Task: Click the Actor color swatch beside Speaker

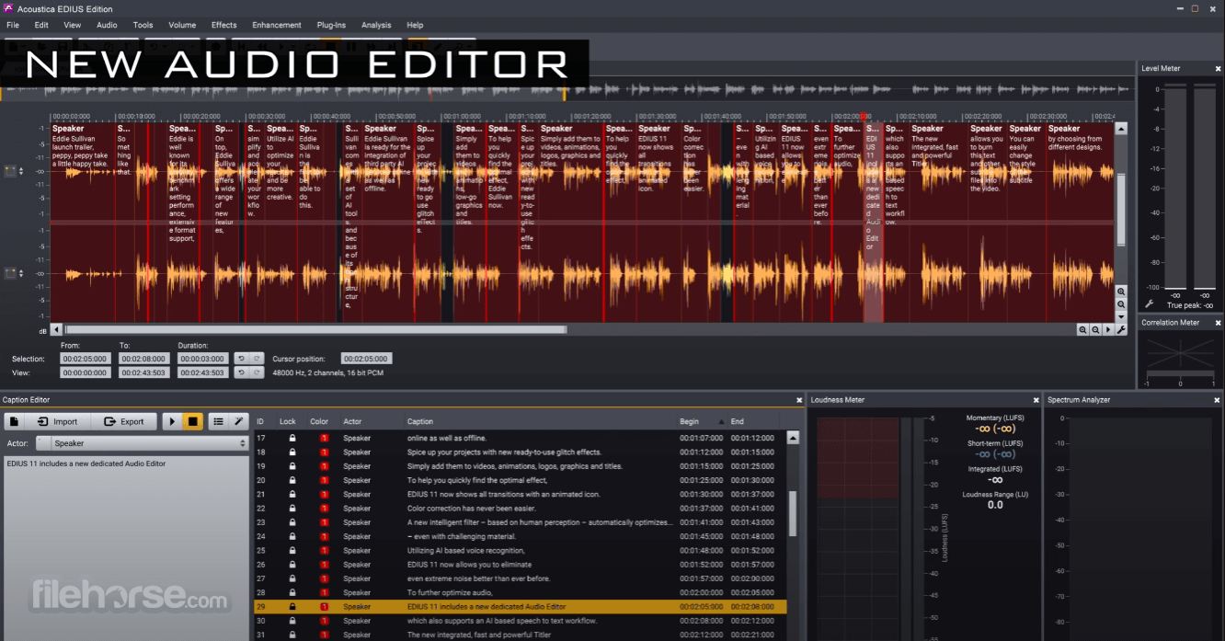Action: [x=42, y=443]
